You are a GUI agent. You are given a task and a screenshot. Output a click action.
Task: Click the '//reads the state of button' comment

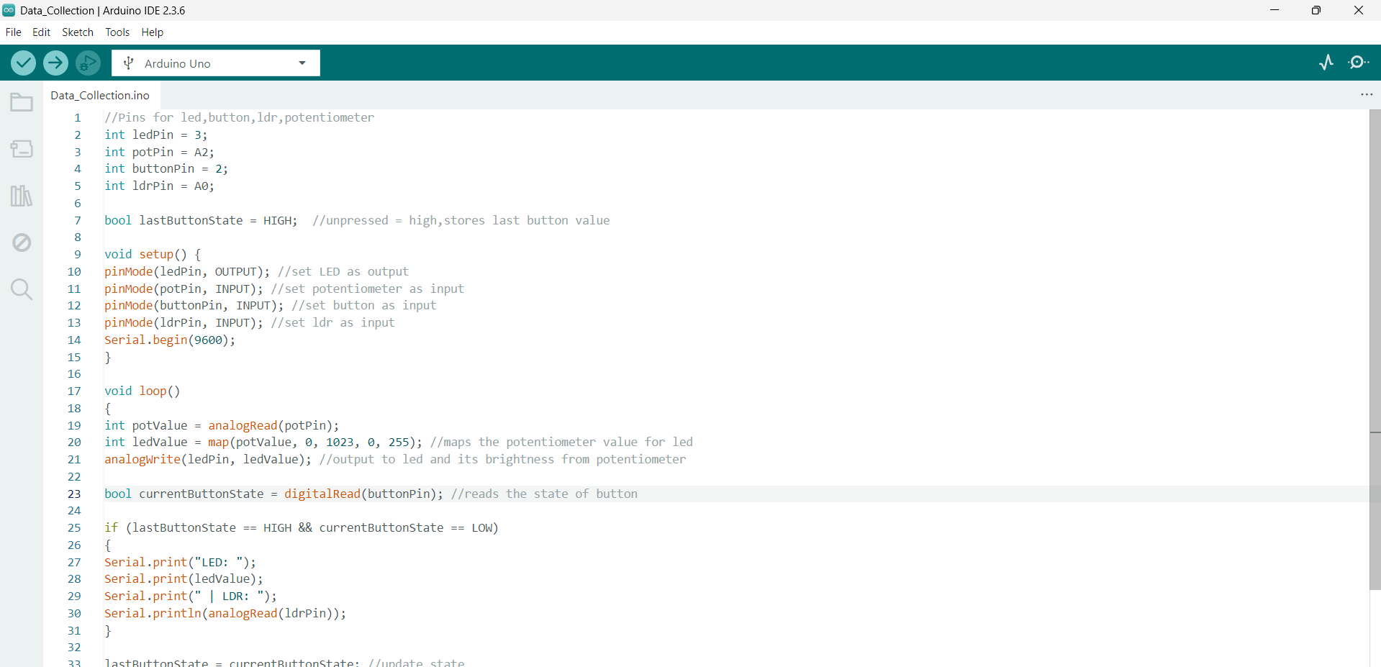tap(544, 494)
